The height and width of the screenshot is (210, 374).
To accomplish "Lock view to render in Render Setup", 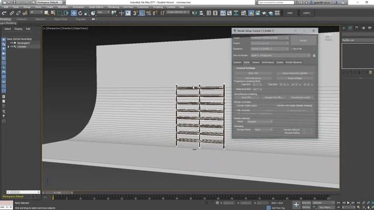I will [x=314, y=55].
